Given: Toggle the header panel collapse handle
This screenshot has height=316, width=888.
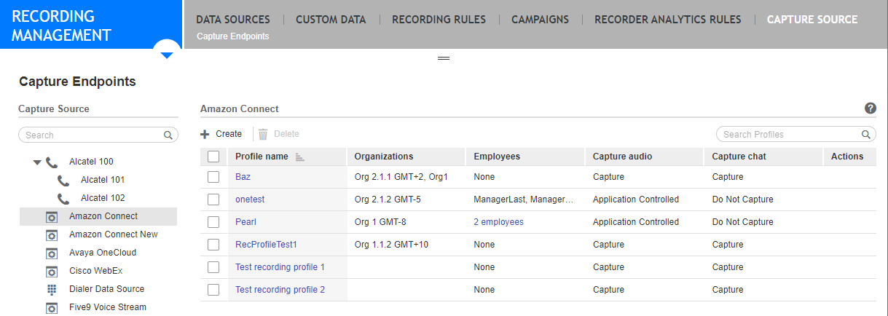Looking at the screenshot, I should 443,58.
